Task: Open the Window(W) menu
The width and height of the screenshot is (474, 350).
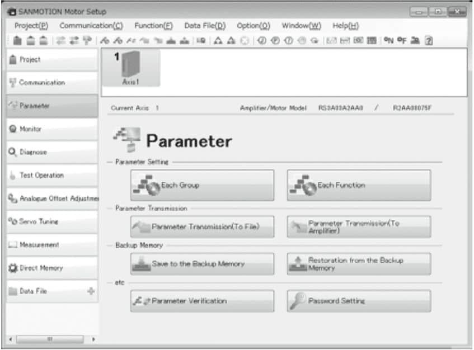Action: tap(302, 26)
